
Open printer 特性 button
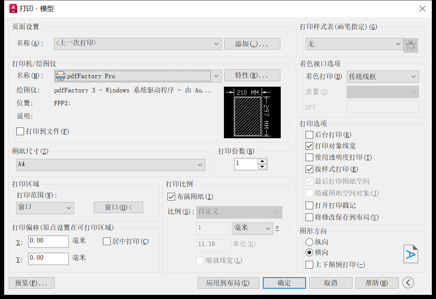point(252,75)
